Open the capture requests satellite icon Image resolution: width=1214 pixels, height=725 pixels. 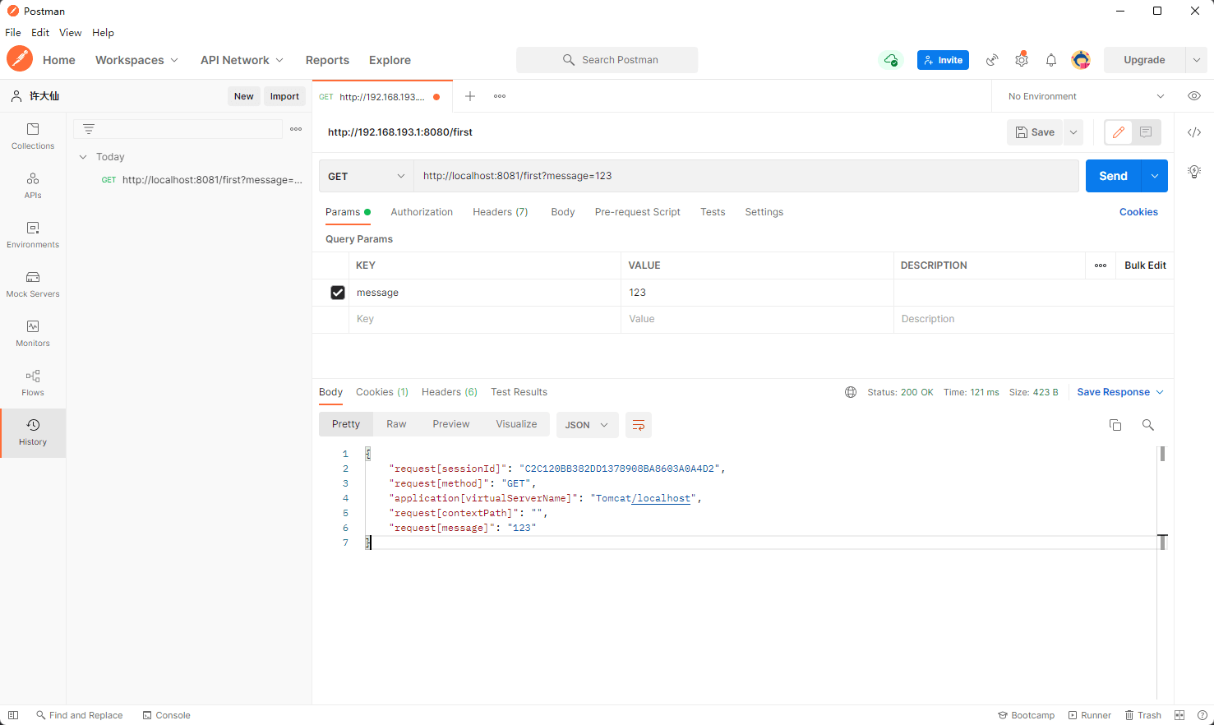[x=993, y=60]
